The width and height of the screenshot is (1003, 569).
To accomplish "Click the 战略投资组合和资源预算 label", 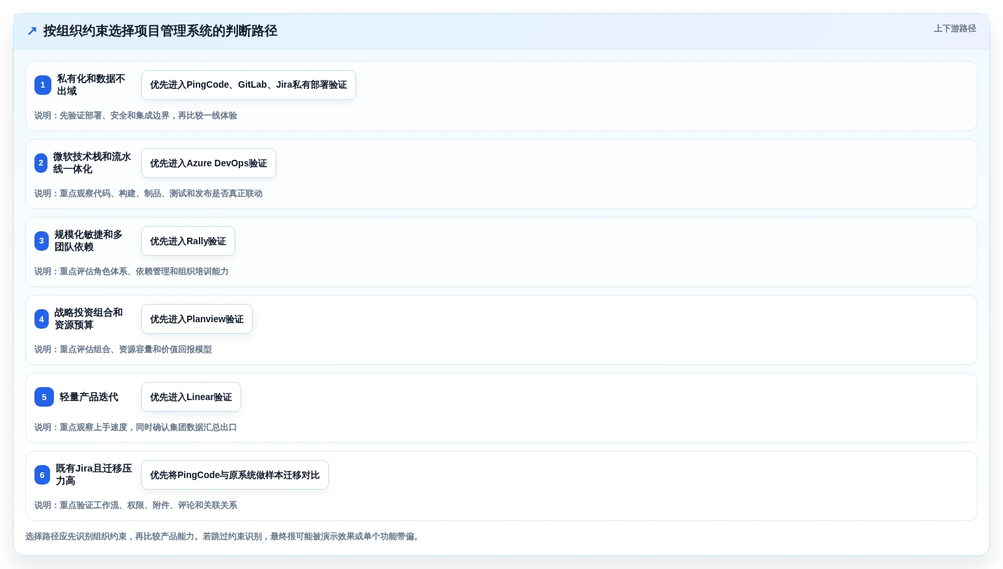I will (x=88, y=319).
